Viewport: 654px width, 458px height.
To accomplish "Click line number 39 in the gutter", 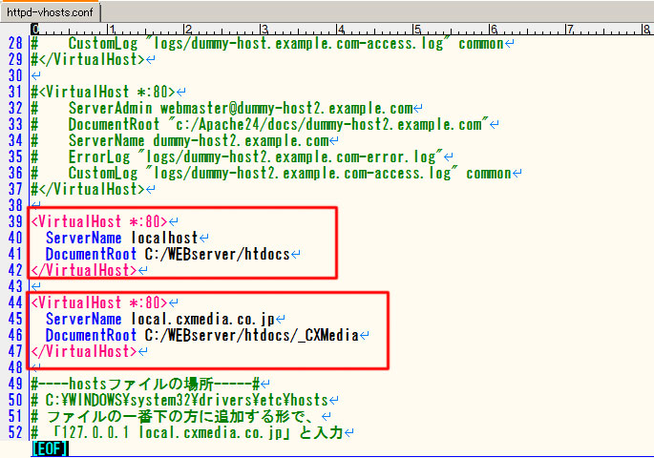I will point(15,221).
